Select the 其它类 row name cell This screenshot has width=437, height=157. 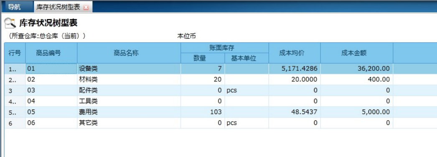coord(129,123)
